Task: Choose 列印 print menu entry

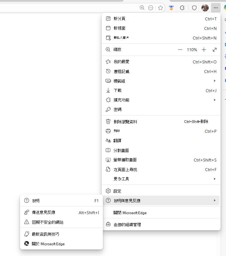Action: coord(161,131)
